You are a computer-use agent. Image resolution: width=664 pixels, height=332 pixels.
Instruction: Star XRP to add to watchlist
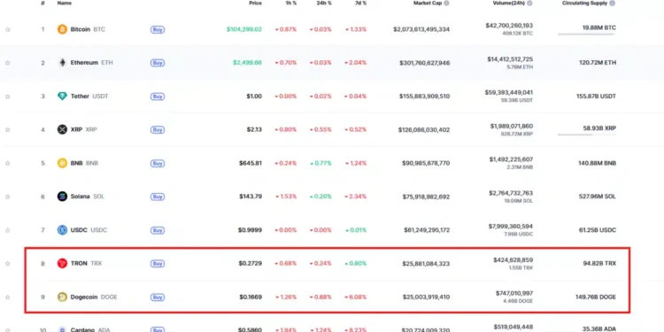point(8,129)
